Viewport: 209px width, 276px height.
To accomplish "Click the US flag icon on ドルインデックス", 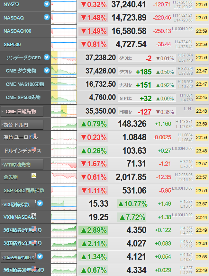I will click(x=34, y=149).
